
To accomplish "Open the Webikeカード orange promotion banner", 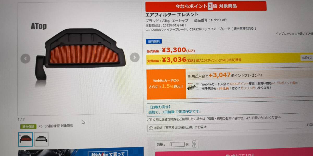I will coord(166,84).
